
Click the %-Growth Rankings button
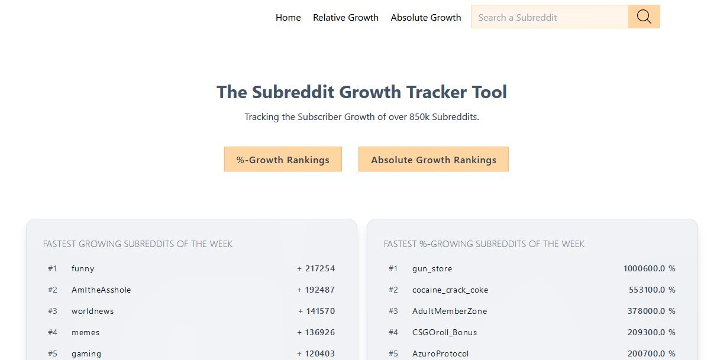tap(283, 159)
